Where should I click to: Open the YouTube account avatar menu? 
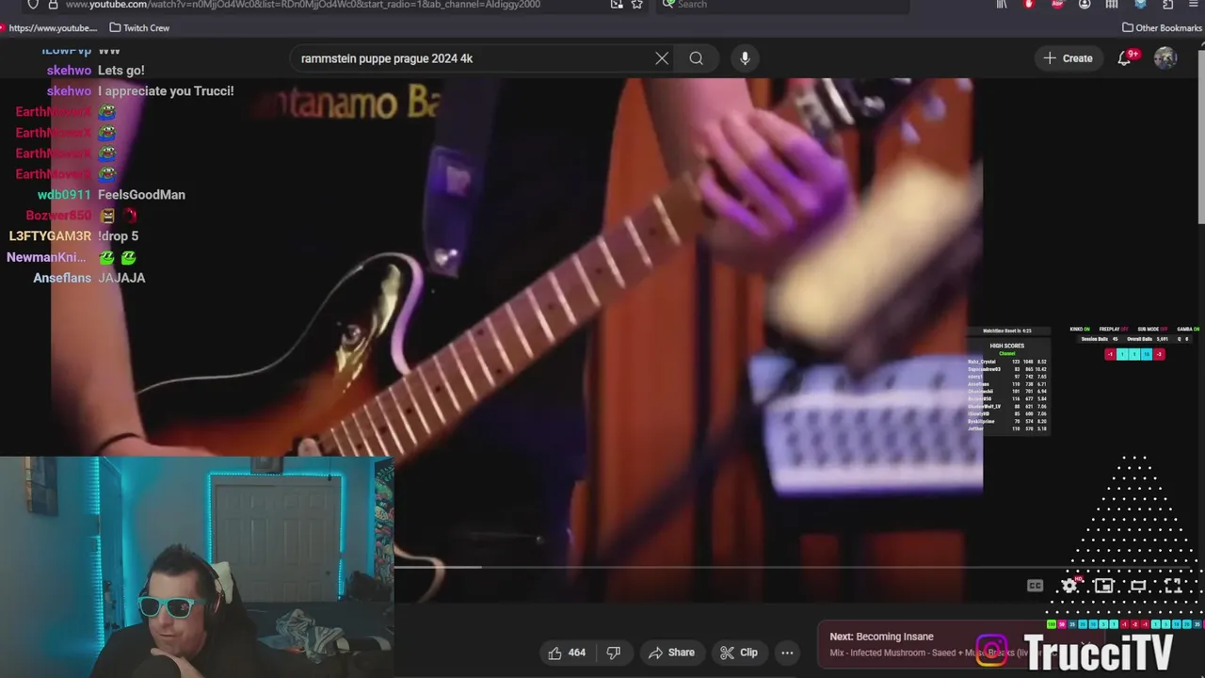pyautogui.click(x=1165, y=58)
